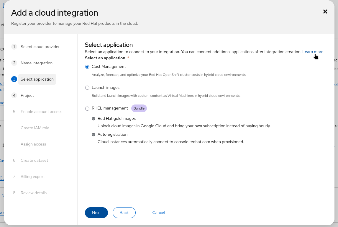This screenshot has height=227, width=338.
Task: Click the step 1 number circle
Action: pyautogui.click(x=14, y=47)
